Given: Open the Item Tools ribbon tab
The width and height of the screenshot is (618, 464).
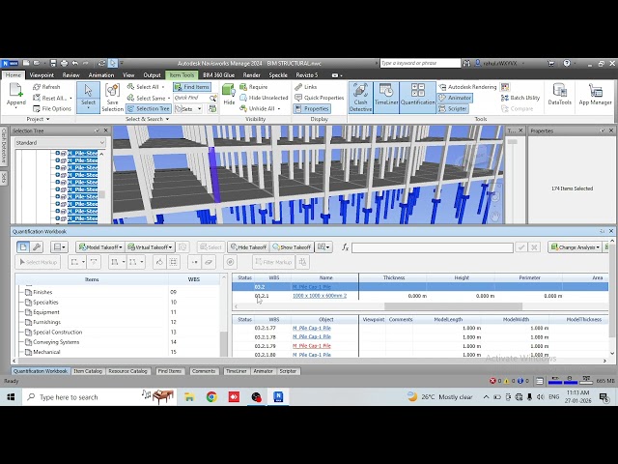Looking at the screenshot, I should (182, 75).
